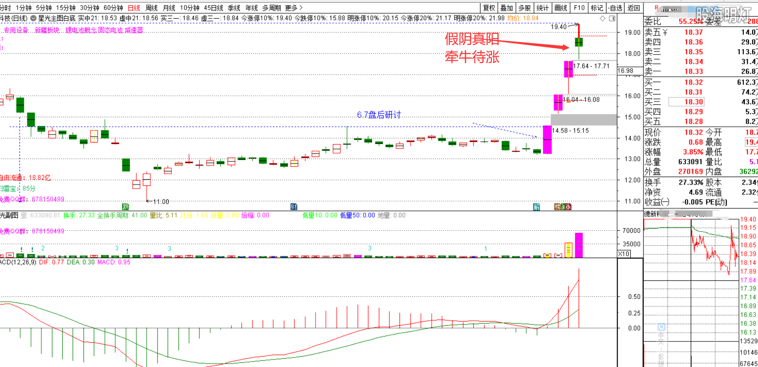Click the 复权 adjustment button
758x367 pixels.
tap(489, 8)
